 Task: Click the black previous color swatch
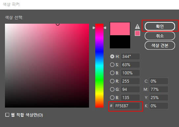(x=120, y=42)
